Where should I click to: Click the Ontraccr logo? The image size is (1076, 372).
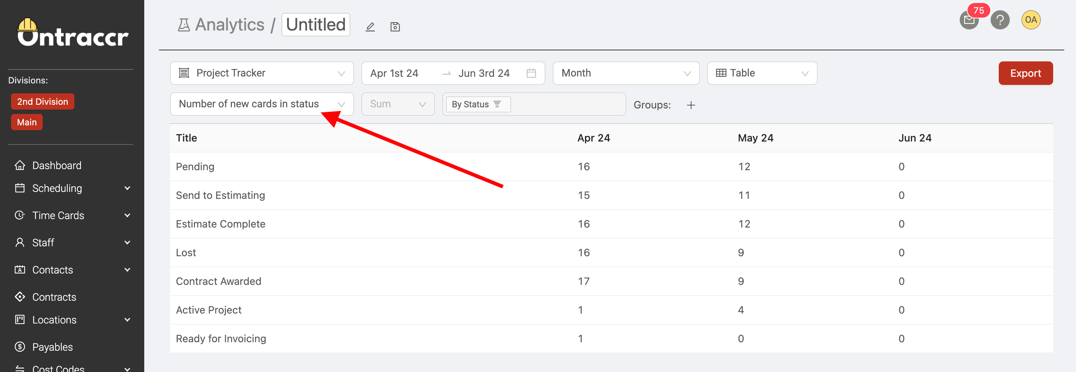pos(73,32)
